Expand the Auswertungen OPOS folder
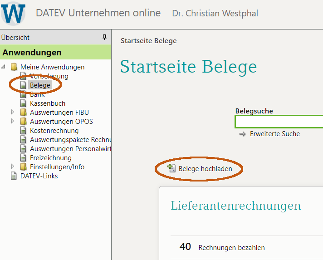Screen dimensions: 323x260 pos(13,121)
